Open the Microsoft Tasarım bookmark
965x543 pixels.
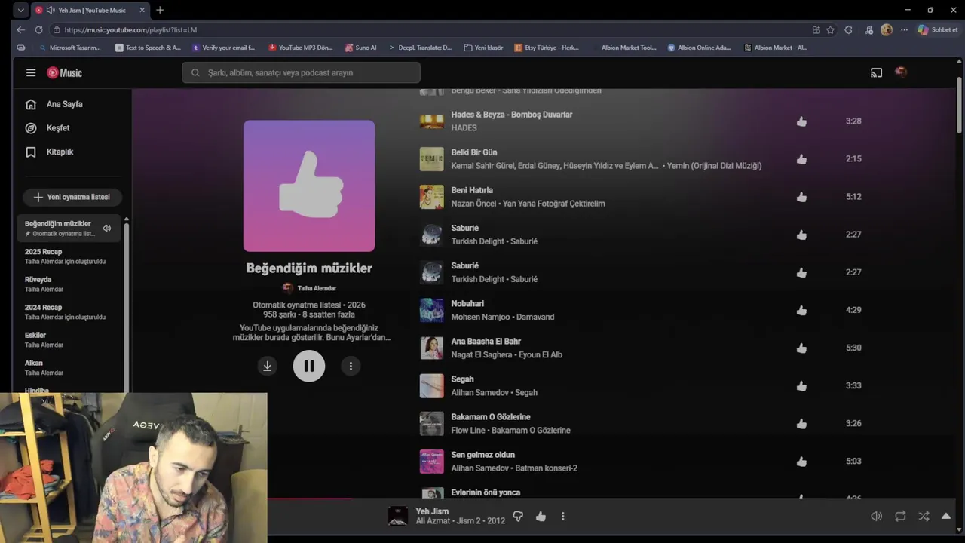coord(69,48)
